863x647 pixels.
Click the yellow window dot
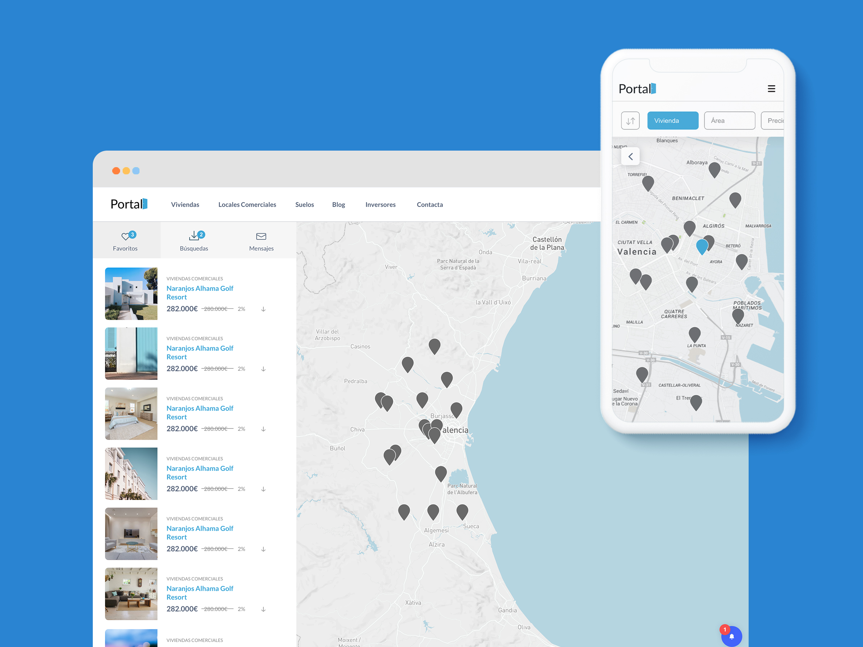[126, 171]
